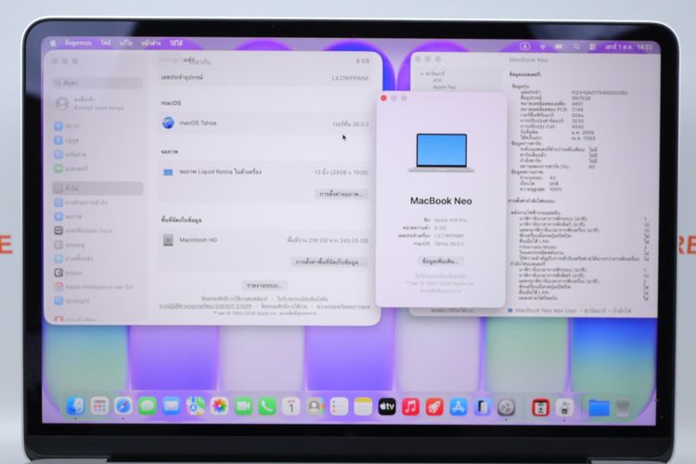Open Contacts from the Dock
Screen dimensions: 696x464
[x=316, y=406]
